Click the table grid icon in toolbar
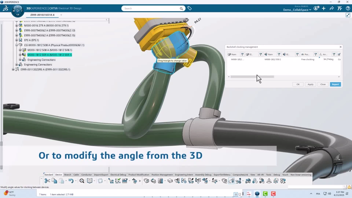The width and height of the screenshot is (352, 198). (125, 181)
